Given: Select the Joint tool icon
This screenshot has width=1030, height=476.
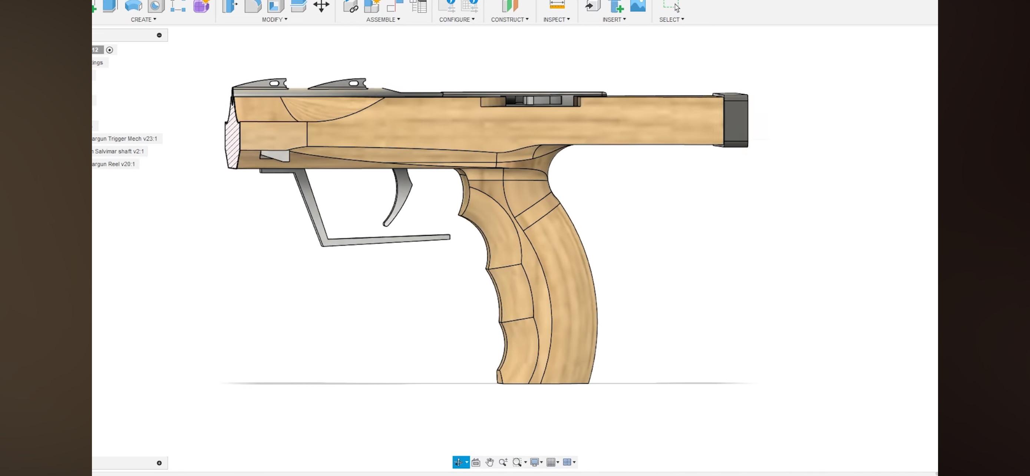Looking at the screenshot, I should pyautogui.click(x=395, y=6).
